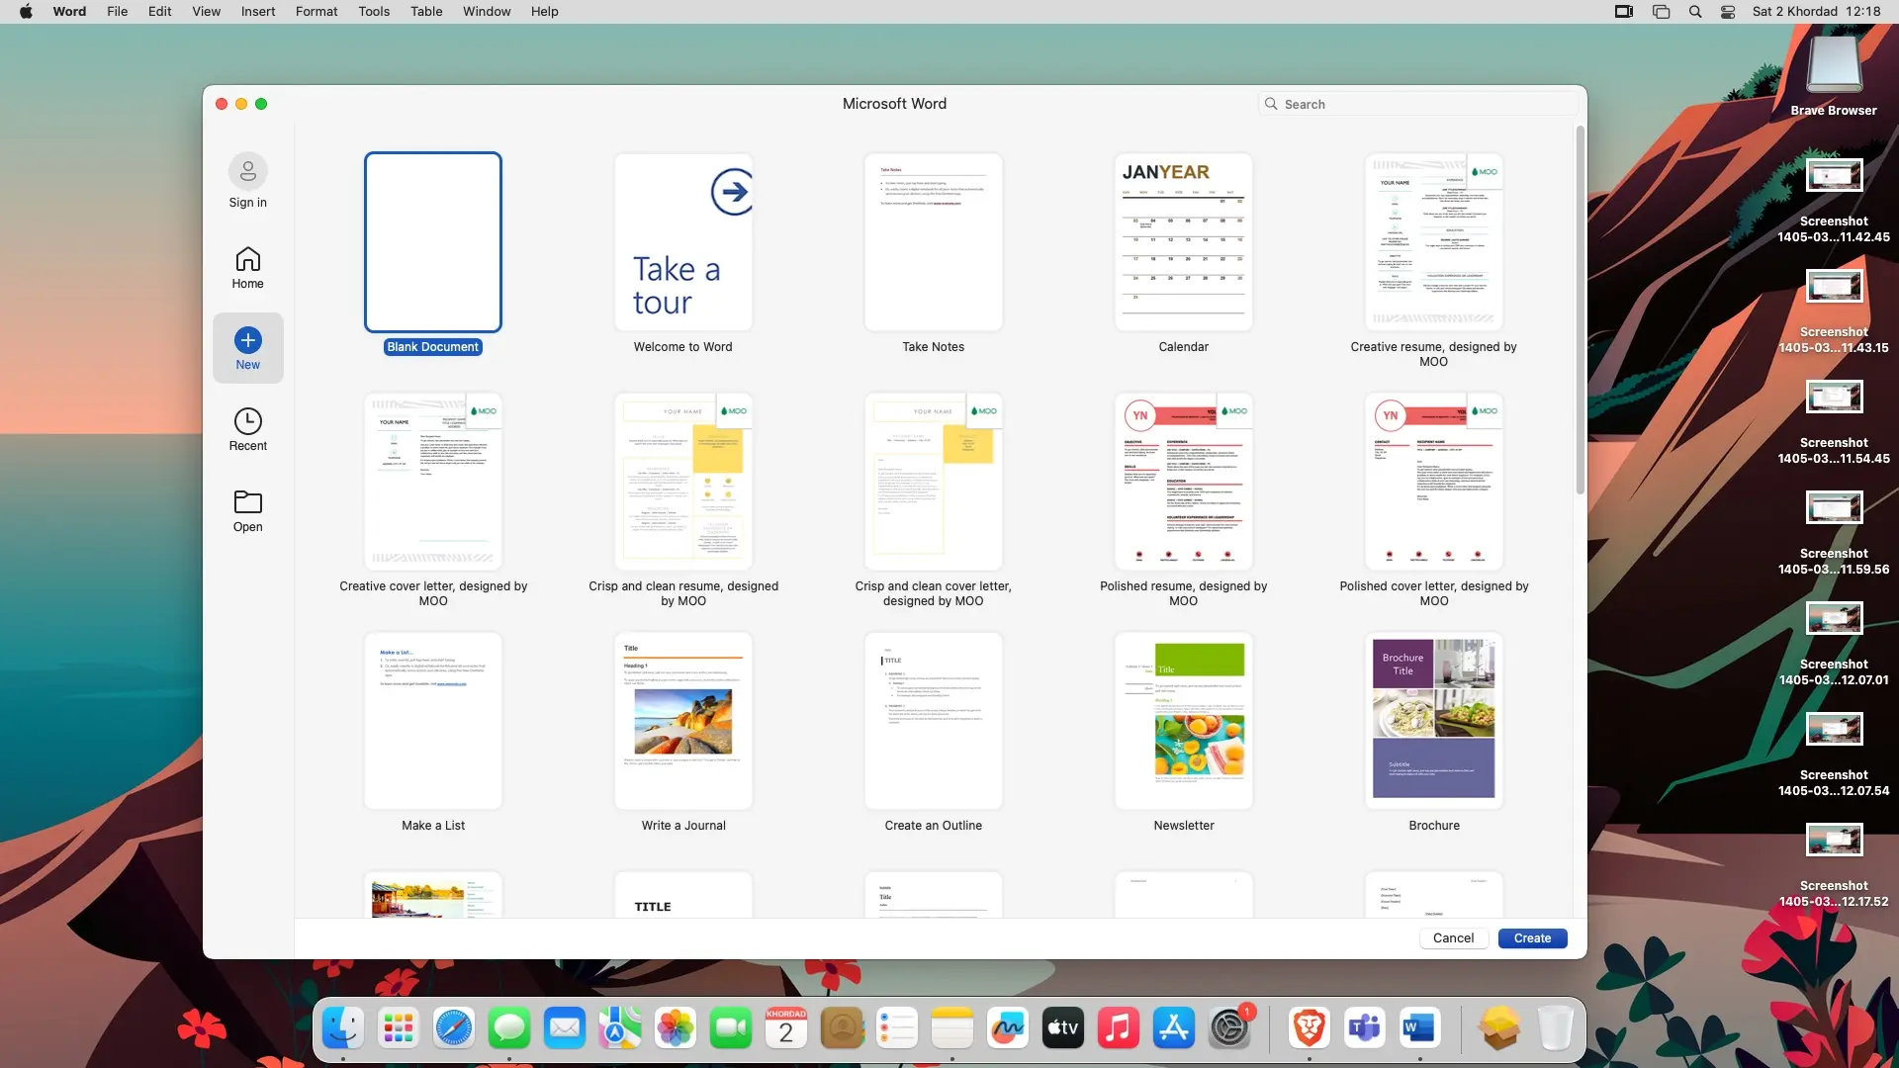
Task: Open the Trash in the Dock
Action: (x=1554, y=1028)
